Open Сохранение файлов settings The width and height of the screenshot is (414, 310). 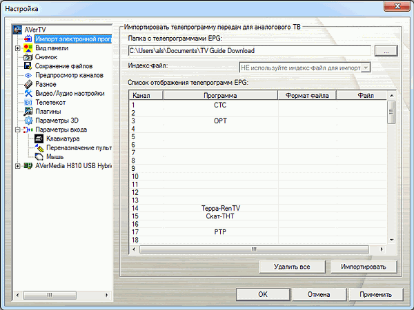[x=63, y=66]
